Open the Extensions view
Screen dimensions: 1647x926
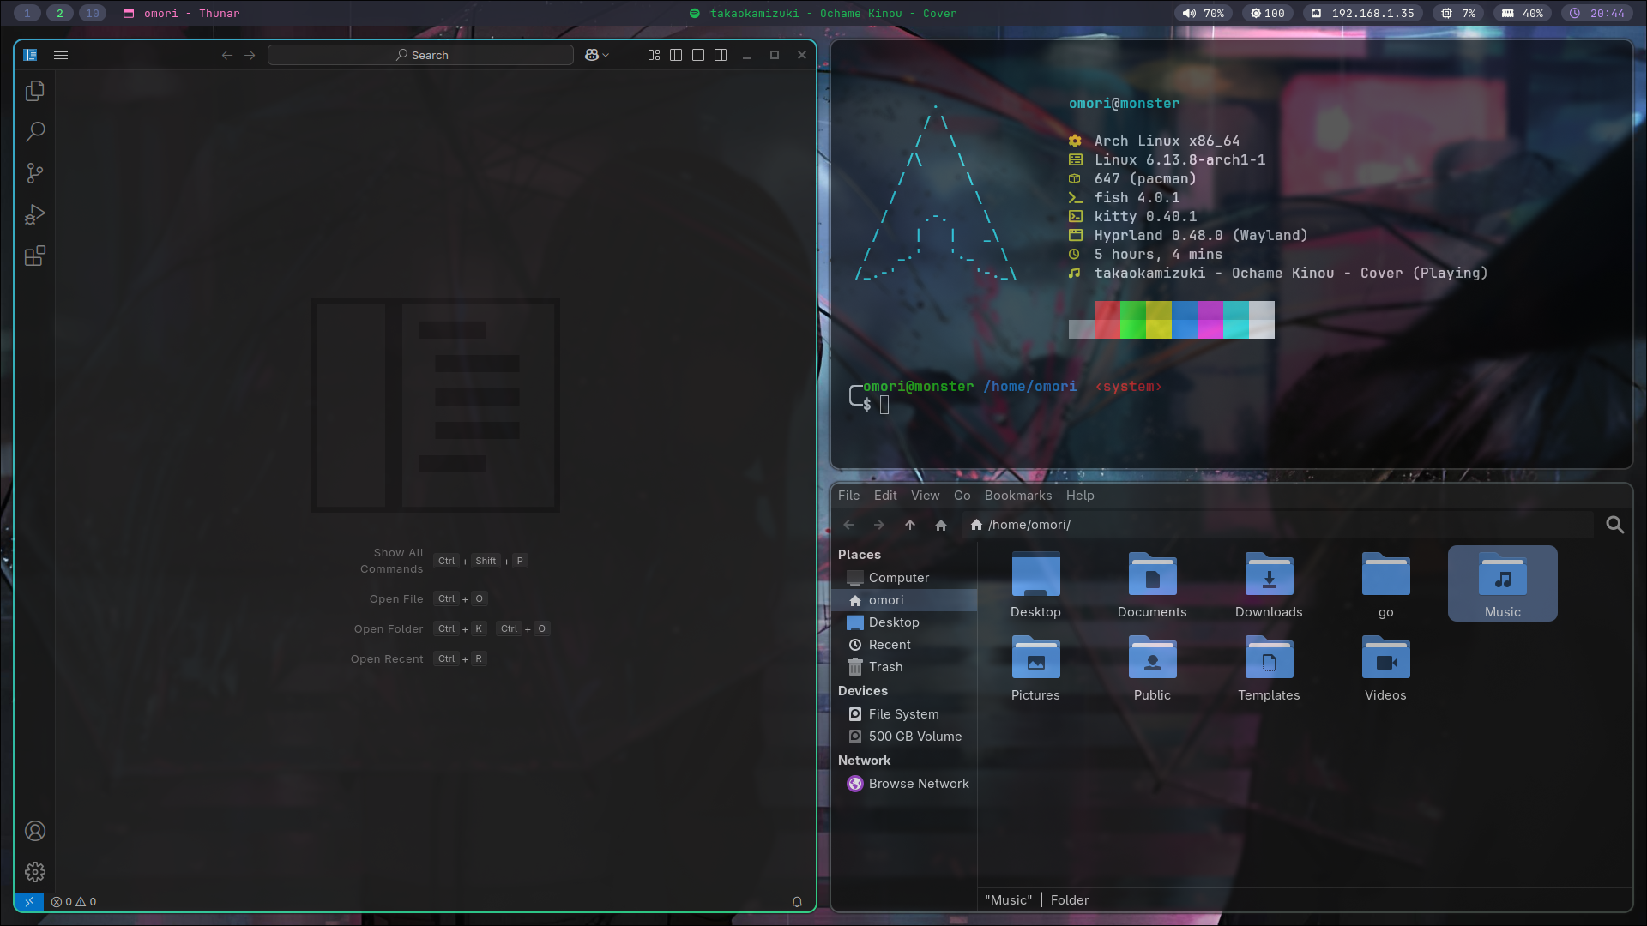(35, 256)
